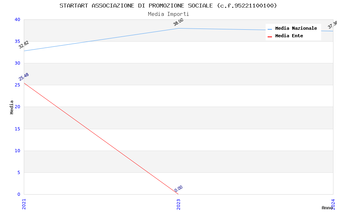Viewport: 337px width, 218px height.
Task: Click the y-axis tick label 40
Action: (x=17, y=19)
